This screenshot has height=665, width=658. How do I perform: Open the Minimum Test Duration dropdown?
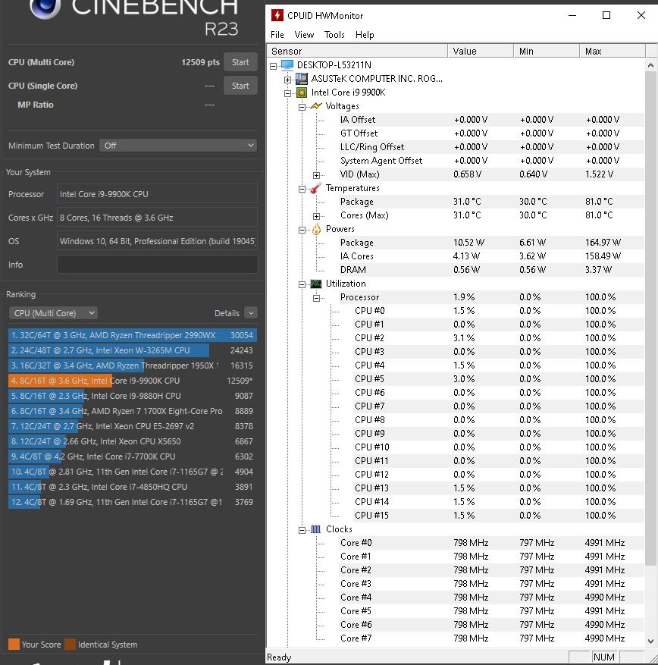pyautogui.click(x=178, y=146)
